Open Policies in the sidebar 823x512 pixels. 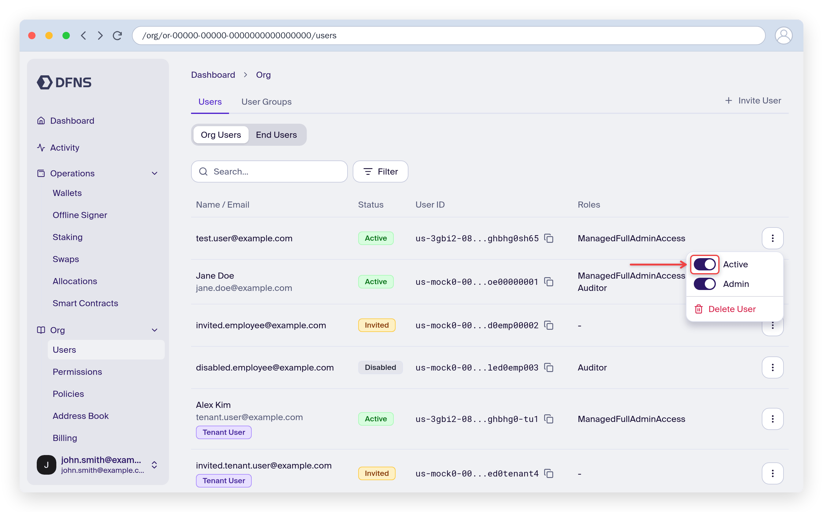click(x=68, y=394)
